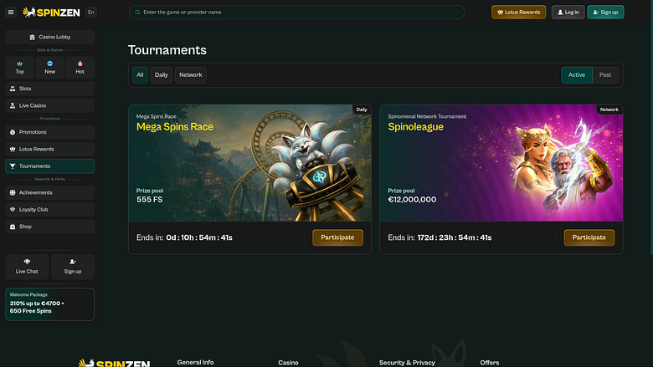This screenshot has width=653, height=367.
Task: Click the Log in button
Action: (568, 12)
